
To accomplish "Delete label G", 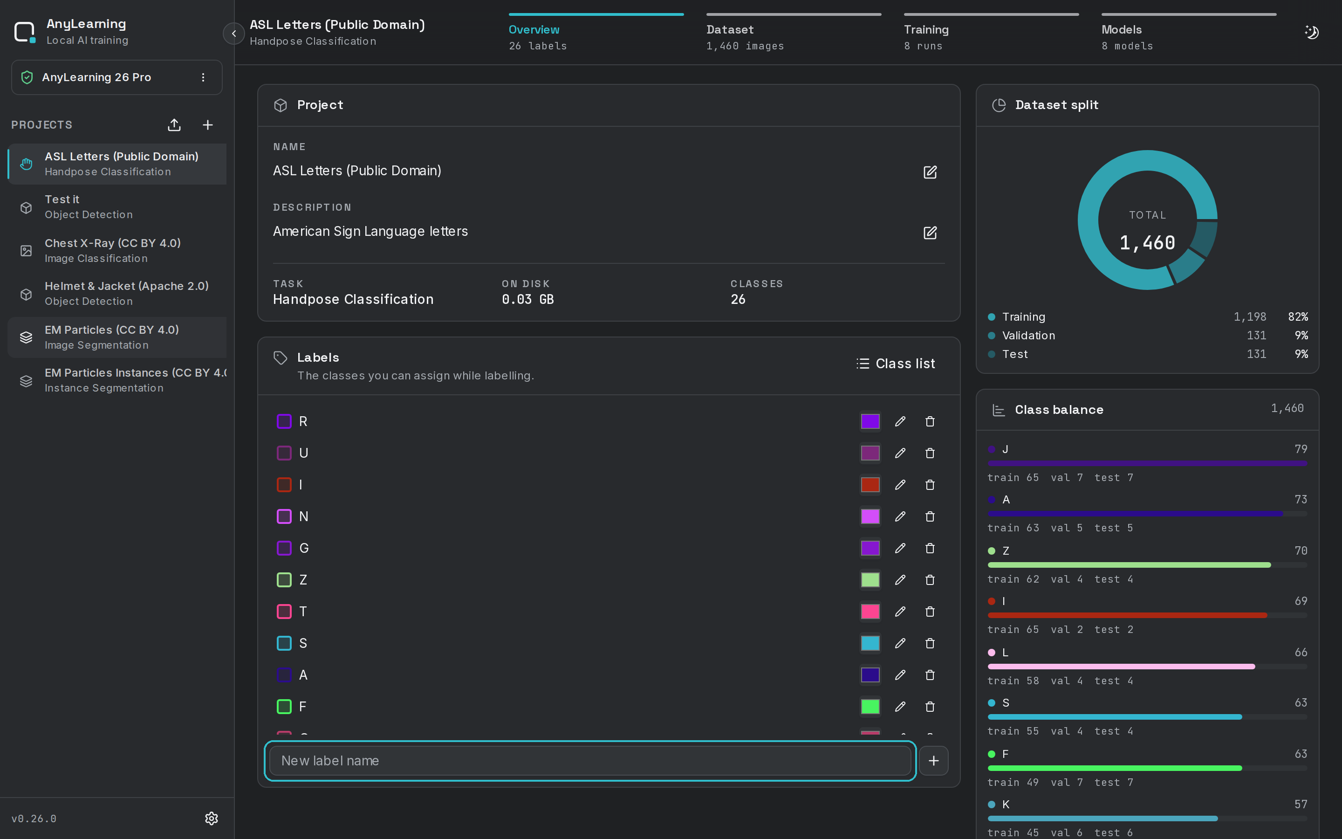I will click(x=930, y=548).
